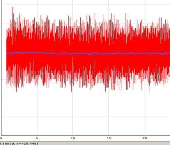Click the x-axis tick label 10
The width and height of the screenshot is (170, 145).
pyautogui.click(x=73, y=138)
